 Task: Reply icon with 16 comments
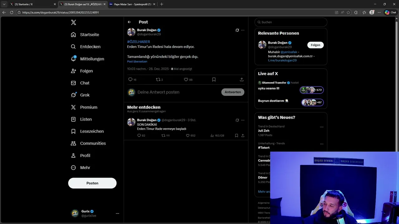tap(132, 80)
